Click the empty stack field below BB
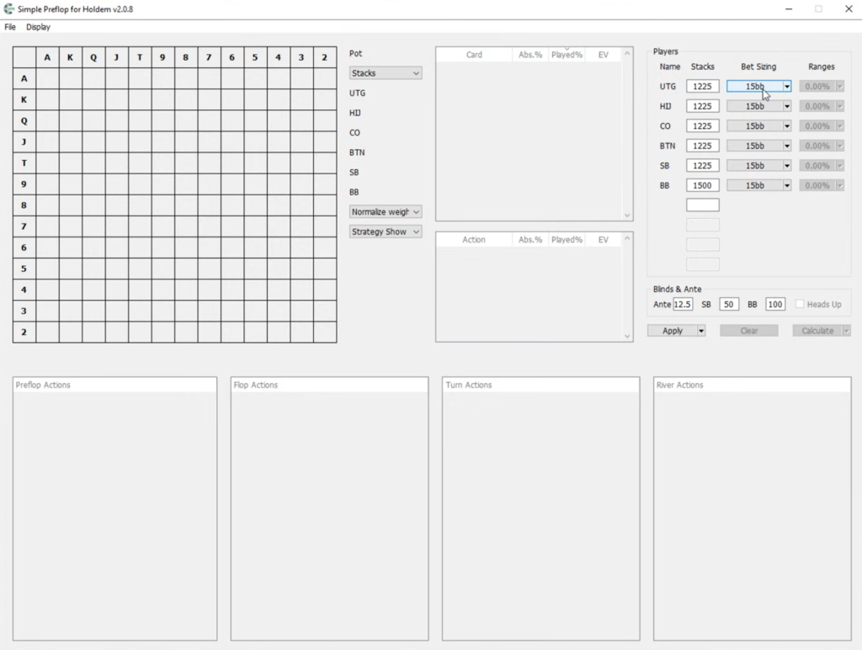This screenshot has width=862, height=650. [703, 205]
